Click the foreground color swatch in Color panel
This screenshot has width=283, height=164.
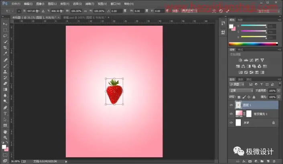231,27
